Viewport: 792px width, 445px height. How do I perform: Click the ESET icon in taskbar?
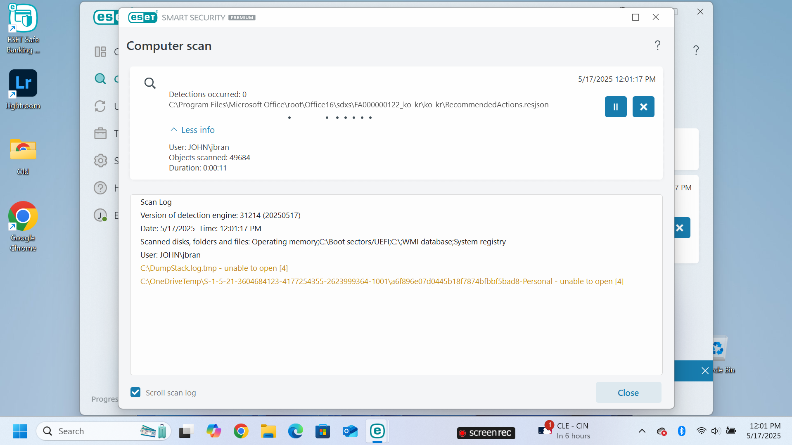coord(377,431)
